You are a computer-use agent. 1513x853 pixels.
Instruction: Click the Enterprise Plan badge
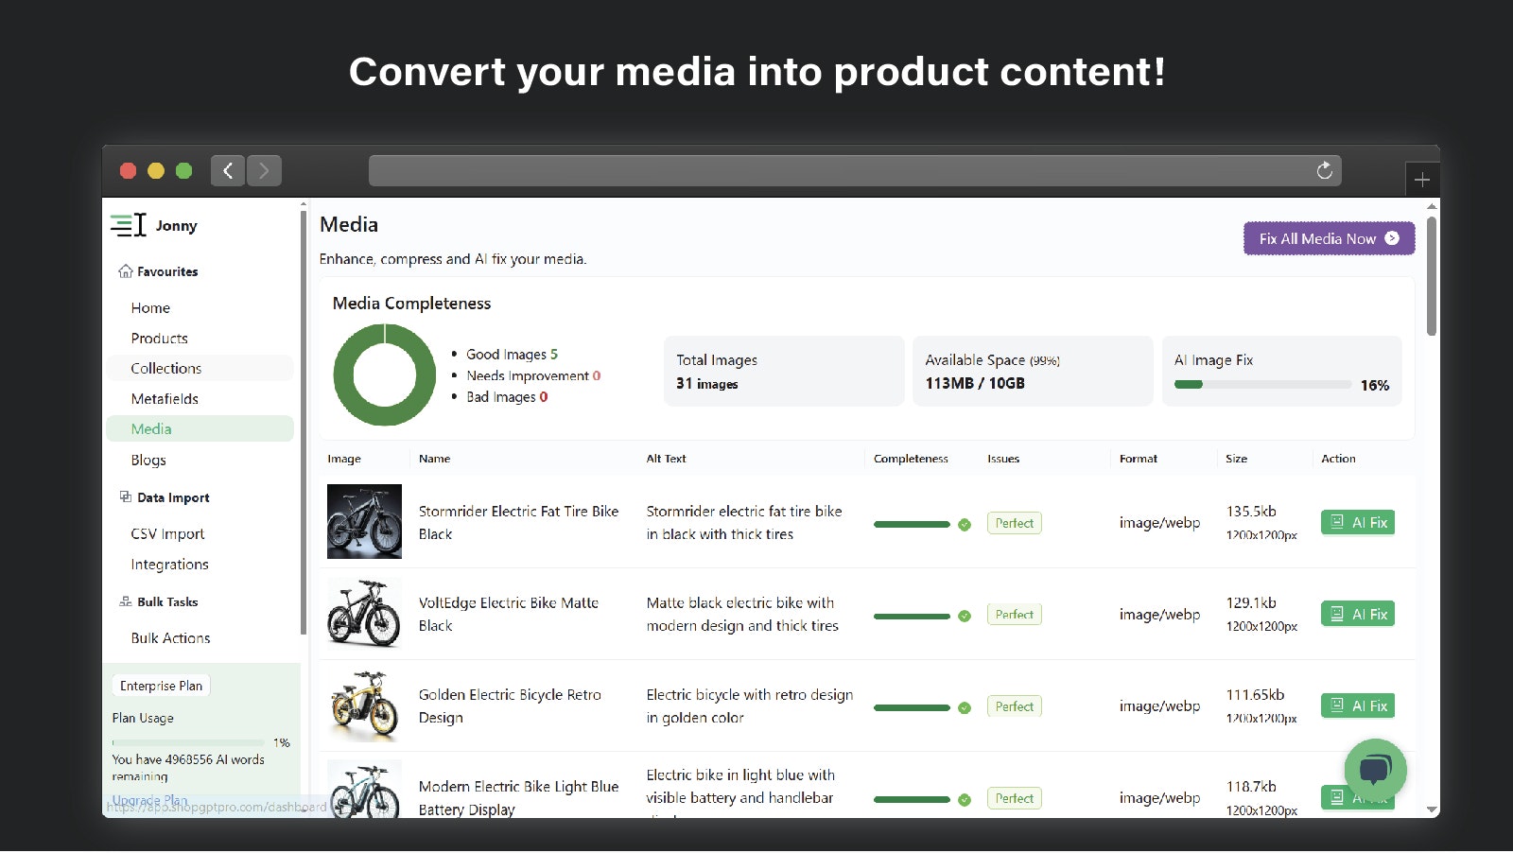(x=161, y=686)
